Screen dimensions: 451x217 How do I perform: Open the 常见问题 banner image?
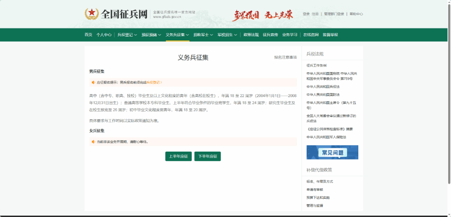coord(332,152)
